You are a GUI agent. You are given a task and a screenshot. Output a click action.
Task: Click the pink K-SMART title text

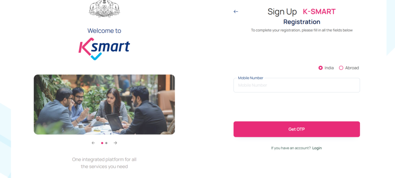(x=319, y=12)
